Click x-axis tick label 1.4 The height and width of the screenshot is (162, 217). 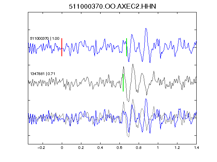[x=196, y=148]
